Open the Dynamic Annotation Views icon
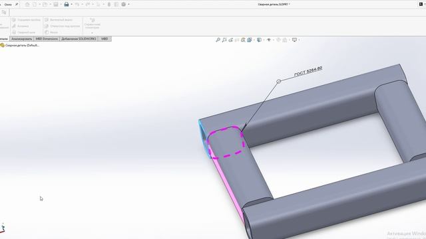426x239 pixels. click(243, 40)
